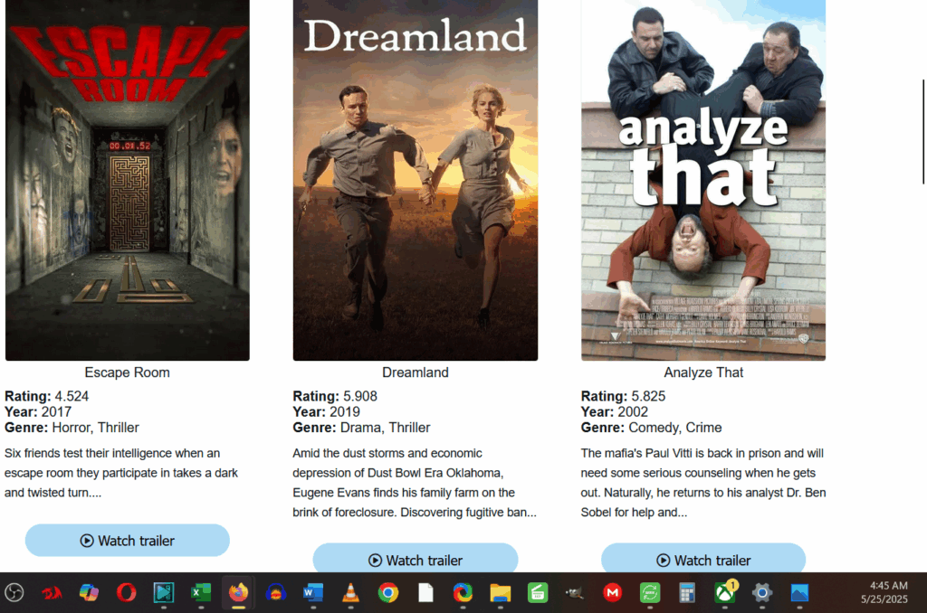Open File Explorer from the taskbar
This screenshot has width=927, height=613.
pyautogui.click(x=500, y=592)
